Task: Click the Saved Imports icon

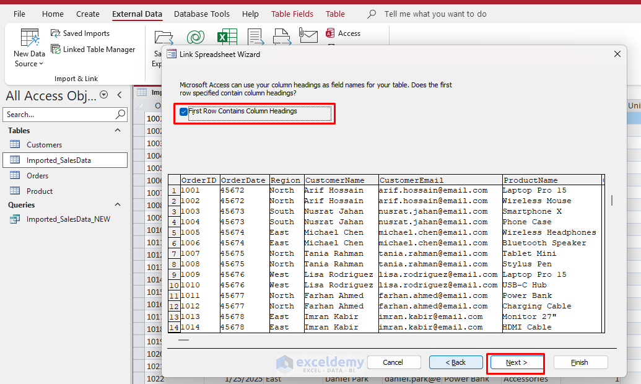Action: coord(55,33)
